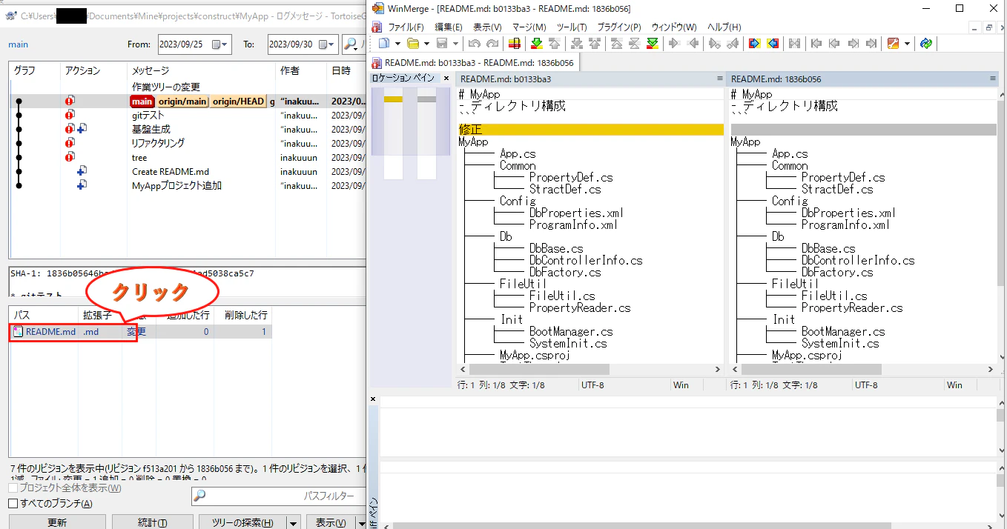Open ファイル(F) menu in WinMerge
The height and width of the screenshot is (529, 1007).
[x=406, y=27]
